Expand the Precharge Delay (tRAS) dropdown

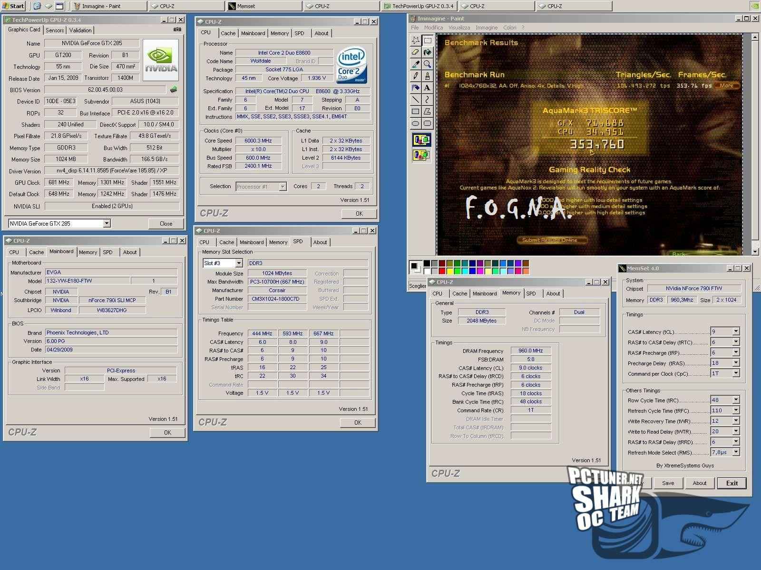coord(736,363)
